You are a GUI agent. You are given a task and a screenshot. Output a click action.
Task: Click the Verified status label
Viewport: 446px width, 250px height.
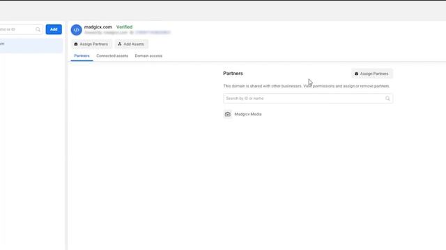click(124, 27)
